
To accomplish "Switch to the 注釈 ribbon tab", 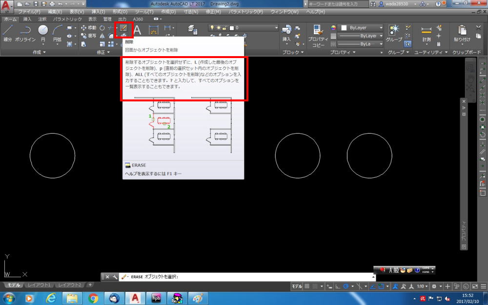I will tap(42, 19).
